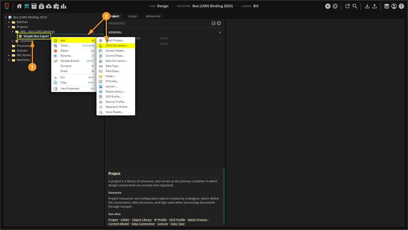Viewport: 408px width, 230px height.
Task: Choose Copy from the context menu
Action: point(74,82)
